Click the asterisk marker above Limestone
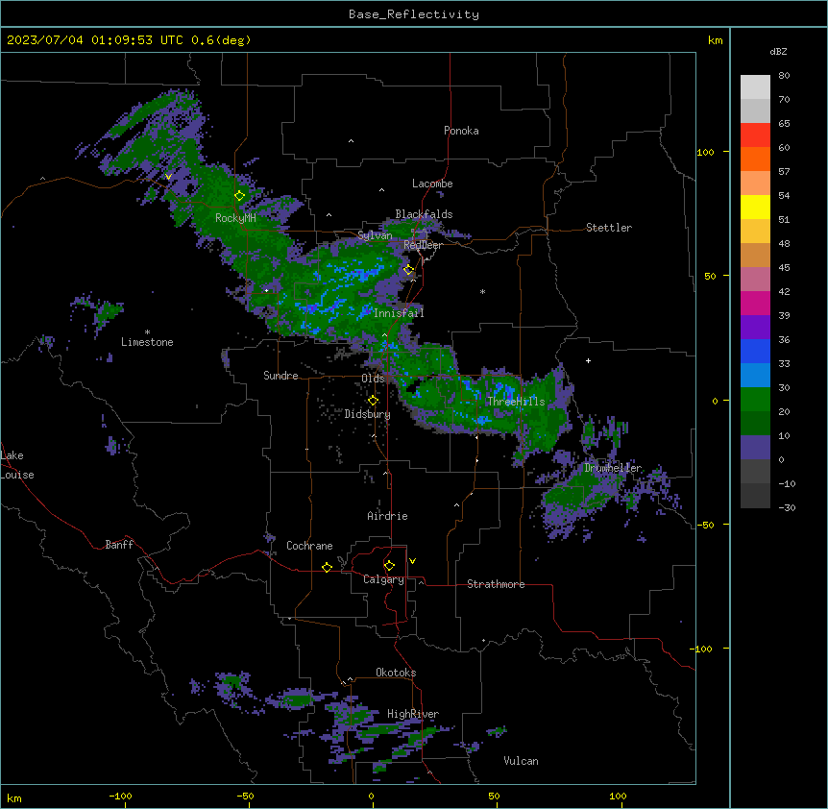Image resolution: width=828 pixels, height=809 pixels. [147, 332]
